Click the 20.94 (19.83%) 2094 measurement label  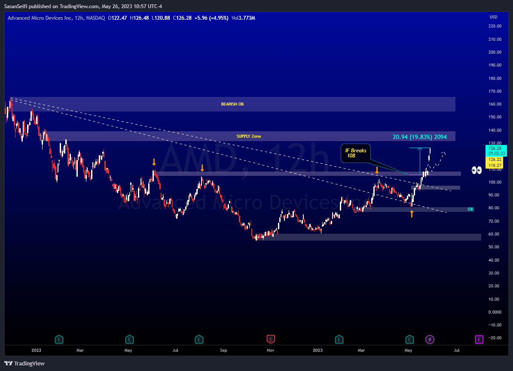tap(419, 137)
